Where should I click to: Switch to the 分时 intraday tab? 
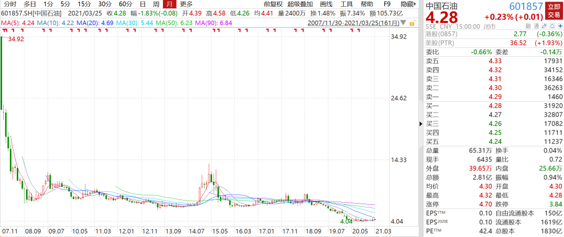(x=10, y=4)
